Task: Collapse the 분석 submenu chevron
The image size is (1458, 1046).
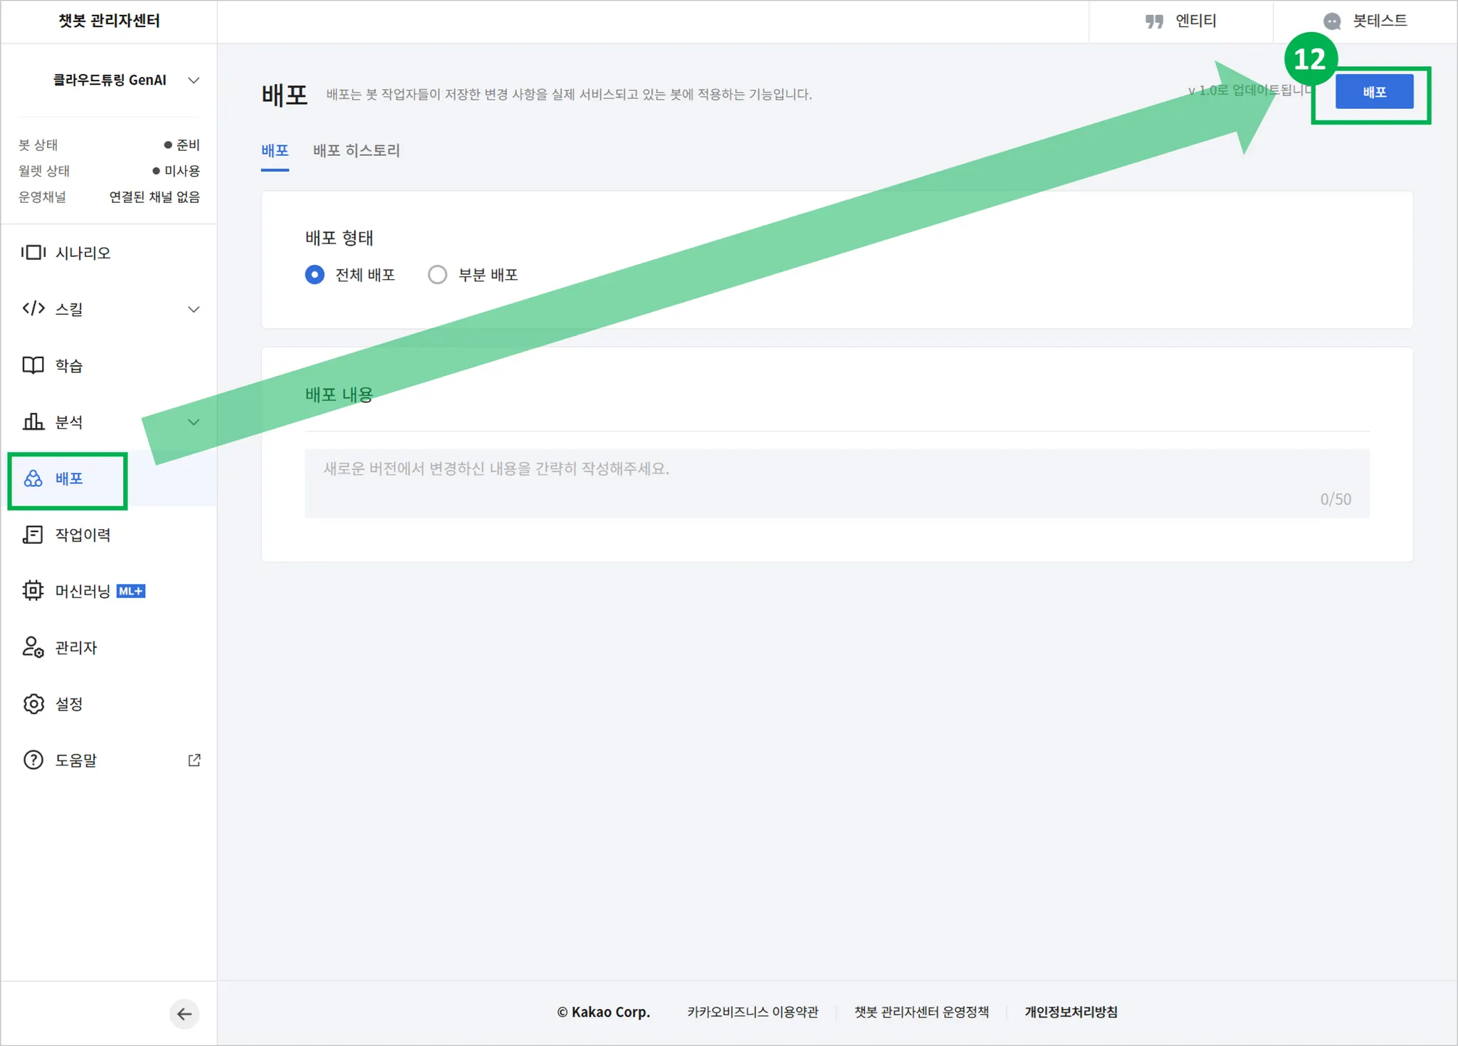Action: [193, 422]
